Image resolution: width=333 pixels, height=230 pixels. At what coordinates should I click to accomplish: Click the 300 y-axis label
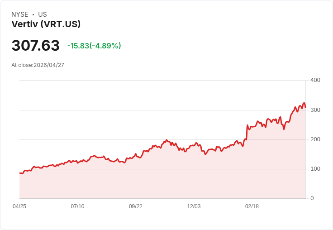tap(315, 110)
